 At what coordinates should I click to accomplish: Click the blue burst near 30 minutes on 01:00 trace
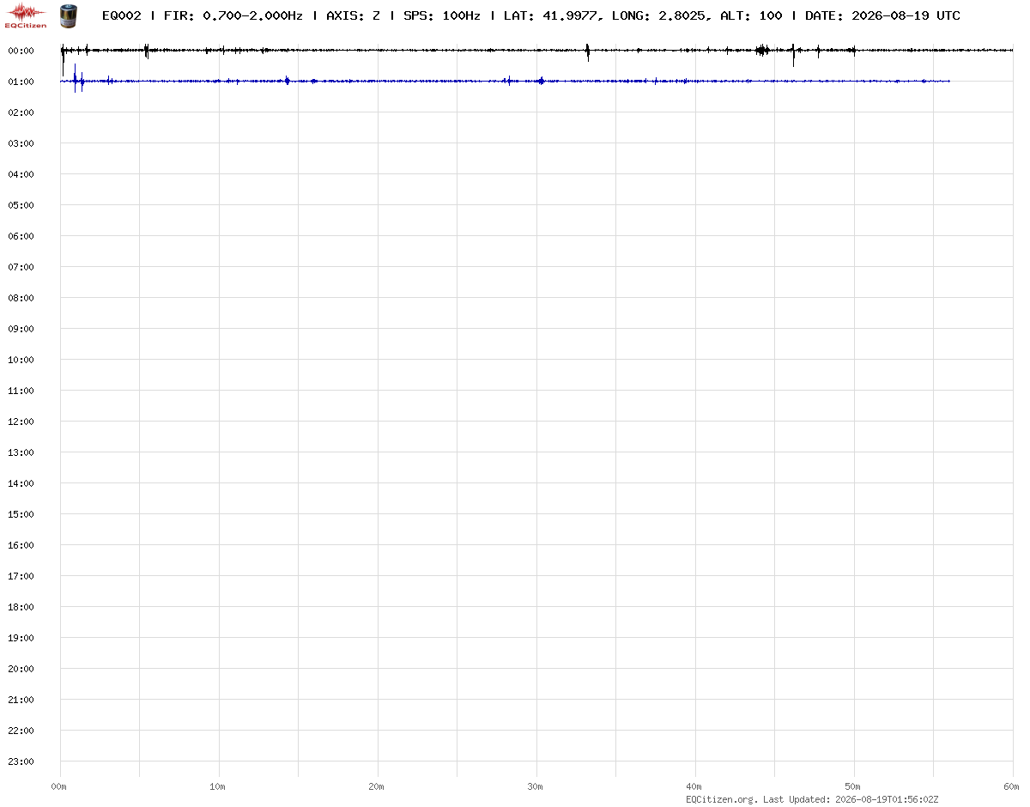(x=541, y=82)
